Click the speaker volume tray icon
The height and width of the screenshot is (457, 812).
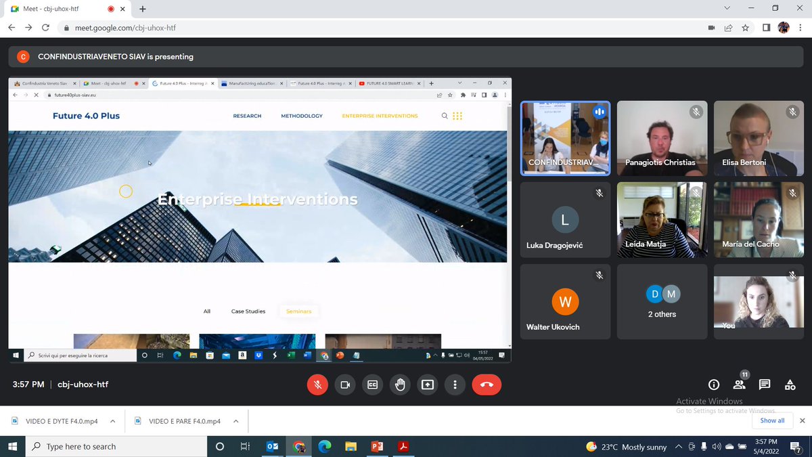pyautogui.click(x=717, y=446)
